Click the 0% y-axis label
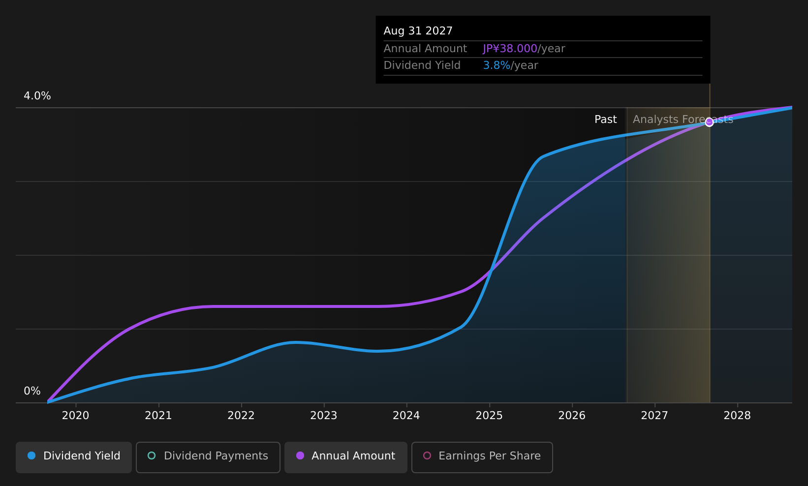Image resolution: width=808 pixels, height=486 pixels. (x=32, y=391)
